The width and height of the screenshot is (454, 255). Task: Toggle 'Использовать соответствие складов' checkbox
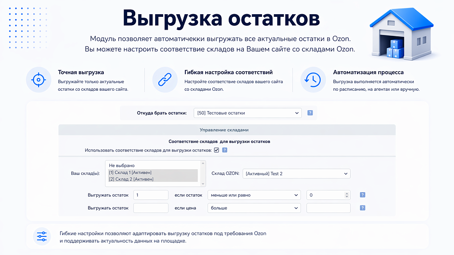[x=216, y=150]
